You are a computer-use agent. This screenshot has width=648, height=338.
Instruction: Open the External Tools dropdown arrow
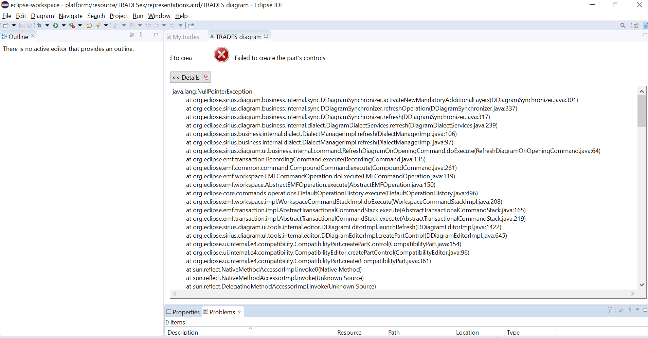click(80, 25)
